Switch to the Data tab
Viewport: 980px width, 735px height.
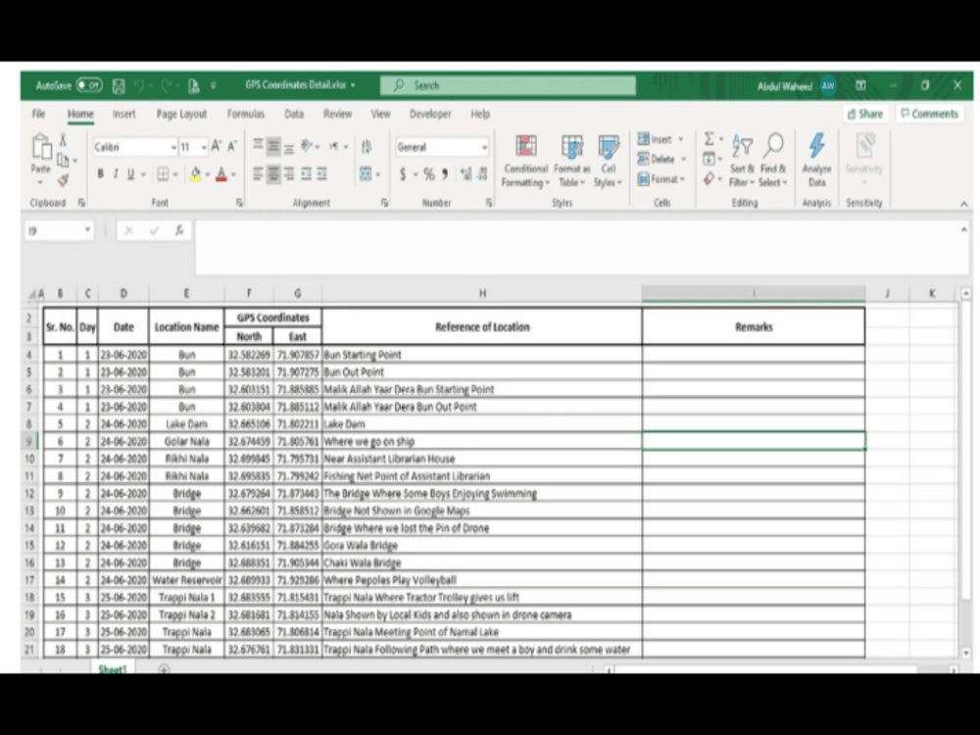click(294, 114)
